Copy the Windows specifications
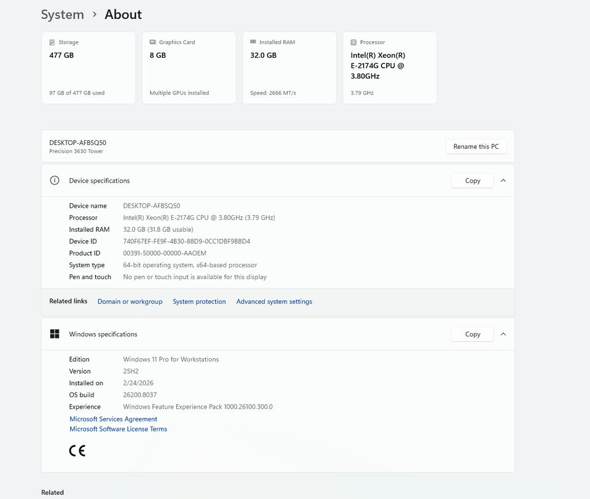This screenshot has height=499, width=590. pyautogui.click(x=472, y=334)
